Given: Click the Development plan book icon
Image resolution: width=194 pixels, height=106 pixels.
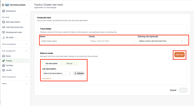Looking at the screenshot, I should [3, 32].
